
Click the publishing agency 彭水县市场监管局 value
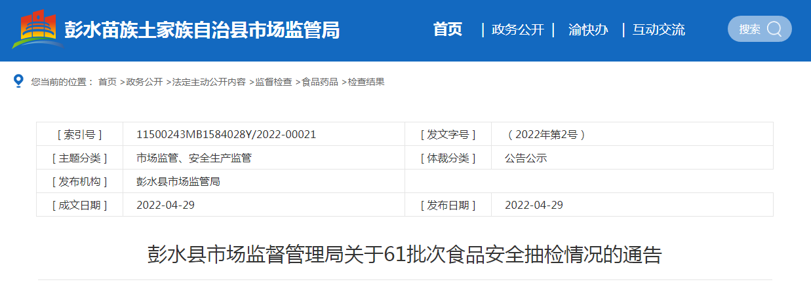(x=178, y=181)
